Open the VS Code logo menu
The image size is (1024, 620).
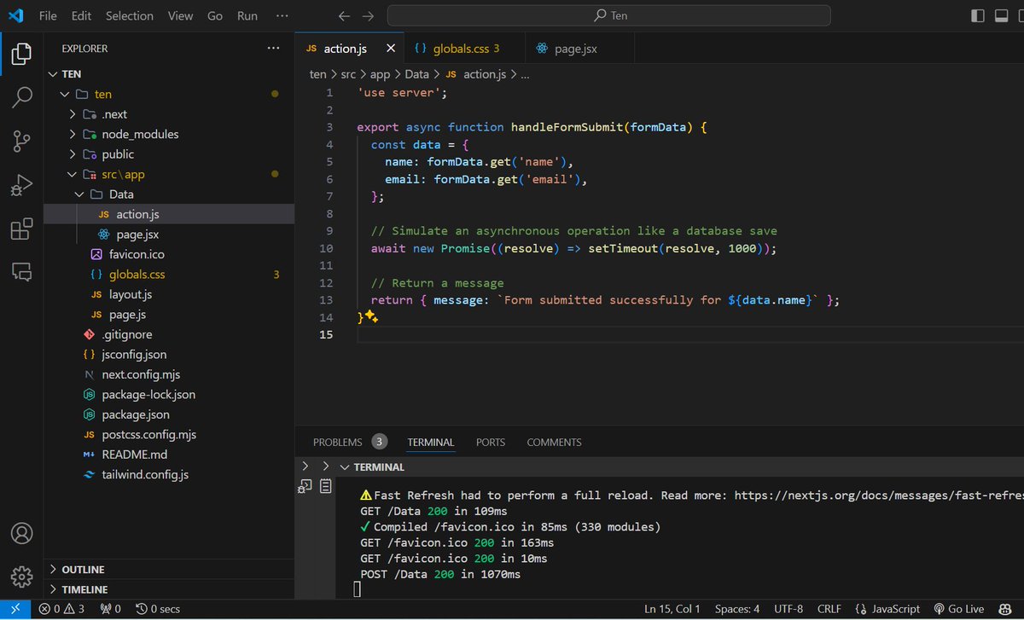tap(17, 15)
